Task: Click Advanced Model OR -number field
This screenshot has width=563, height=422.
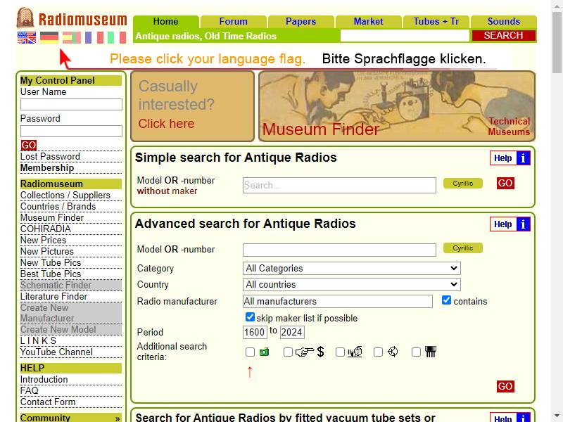Action: (x=339, y=250)
